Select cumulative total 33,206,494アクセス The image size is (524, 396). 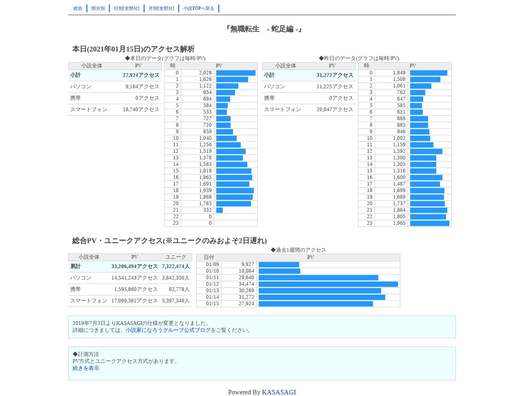tap(134, 266)
